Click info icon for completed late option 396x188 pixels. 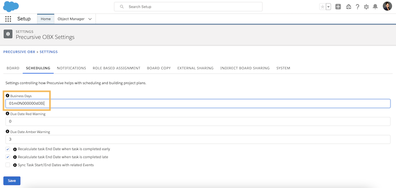[x=15, y=157]
